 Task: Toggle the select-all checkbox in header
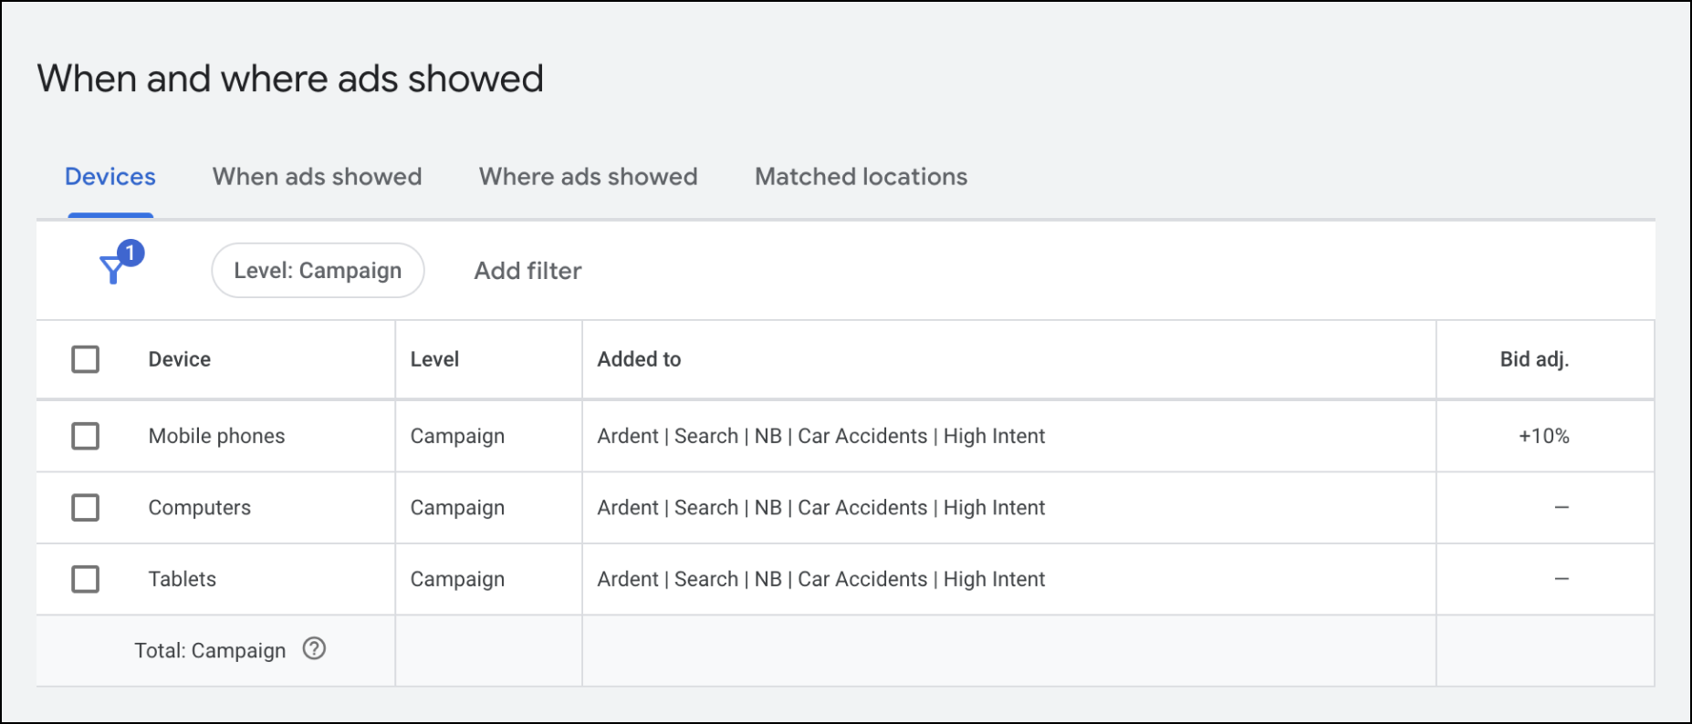click(x=86, y=359)
